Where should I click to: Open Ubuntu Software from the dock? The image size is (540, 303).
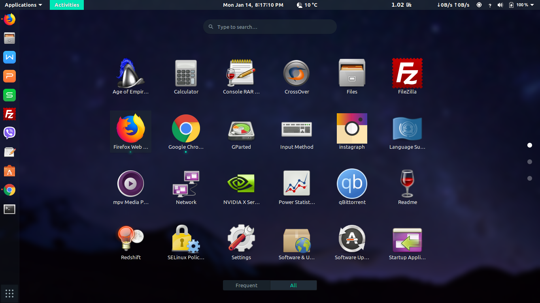9,171
